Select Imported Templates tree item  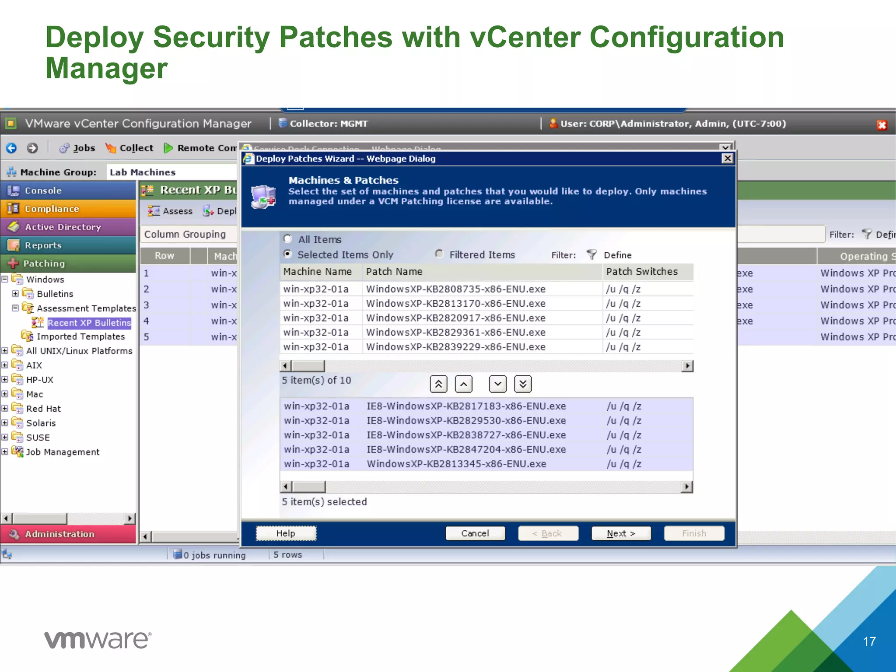(x=81, y=336)
